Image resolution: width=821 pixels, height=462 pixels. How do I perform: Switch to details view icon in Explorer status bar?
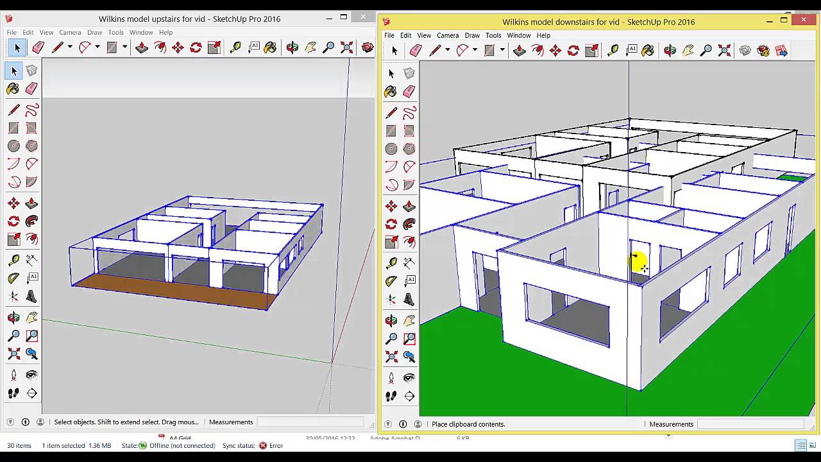coord(800,445)
